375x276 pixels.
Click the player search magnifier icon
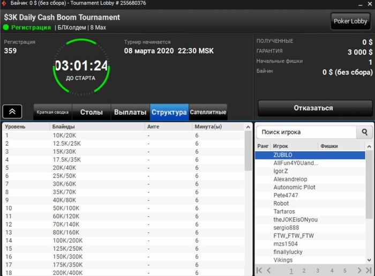coord(364,132)
